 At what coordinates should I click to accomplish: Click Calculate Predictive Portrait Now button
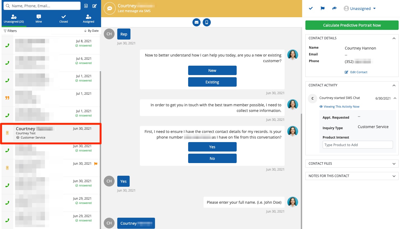pos(352,25)
